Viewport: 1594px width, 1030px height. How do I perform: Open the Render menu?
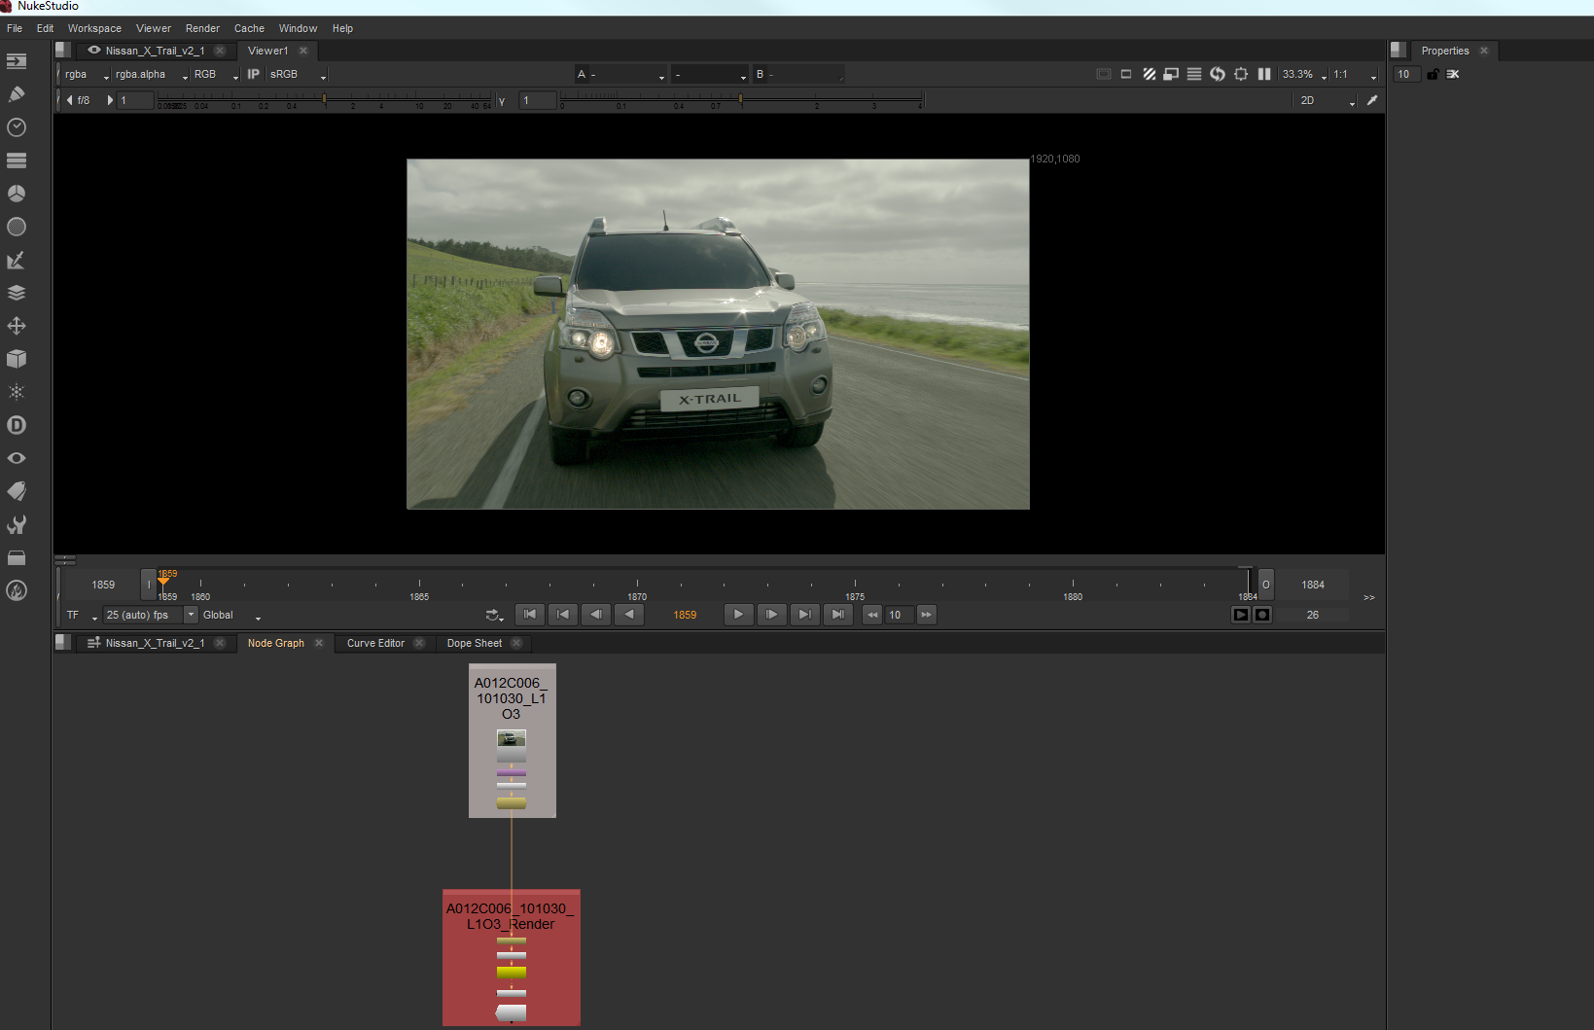[x=202, y=28]
